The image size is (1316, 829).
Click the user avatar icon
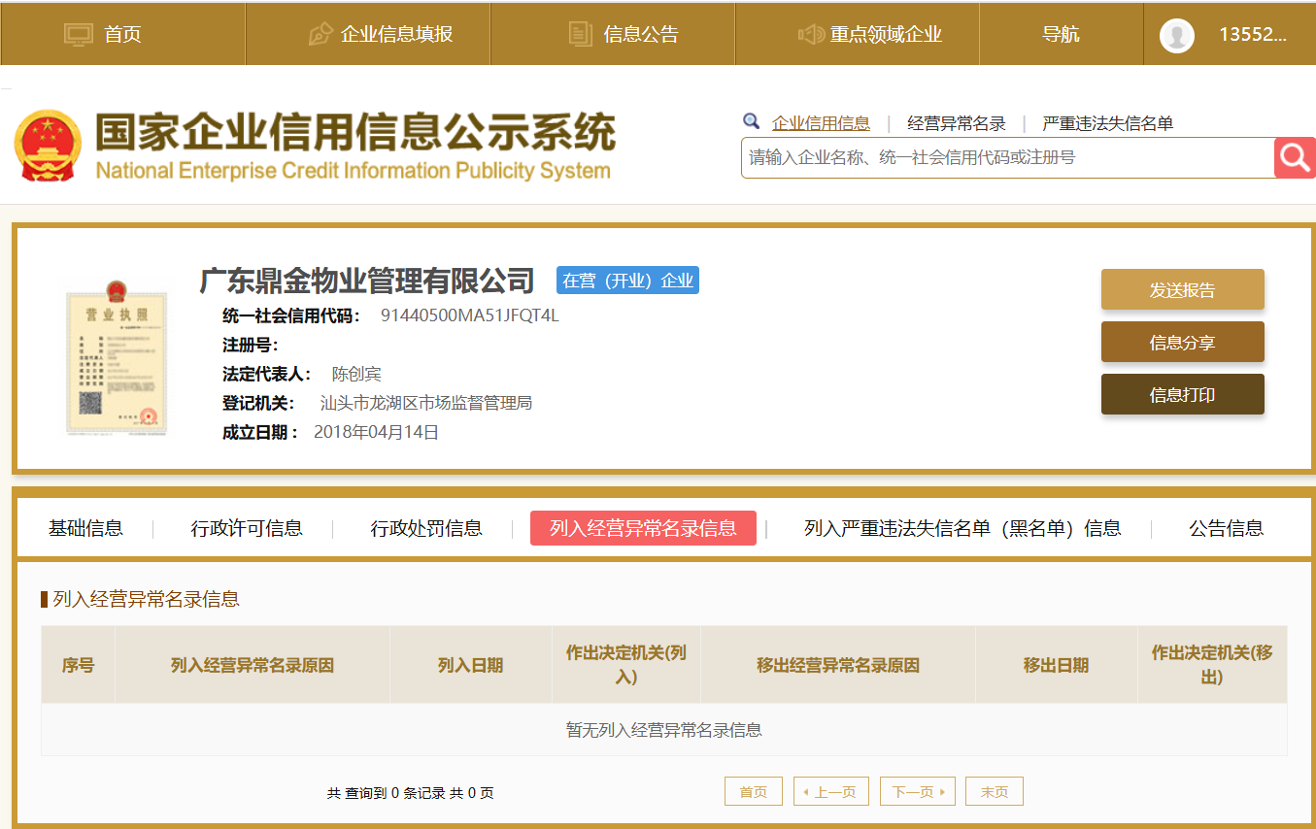[1176, 35]
